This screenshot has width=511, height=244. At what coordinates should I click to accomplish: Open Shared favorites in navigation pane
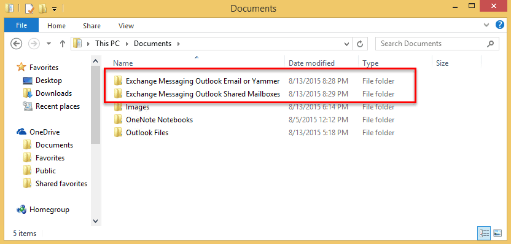(x=61, y=184)
